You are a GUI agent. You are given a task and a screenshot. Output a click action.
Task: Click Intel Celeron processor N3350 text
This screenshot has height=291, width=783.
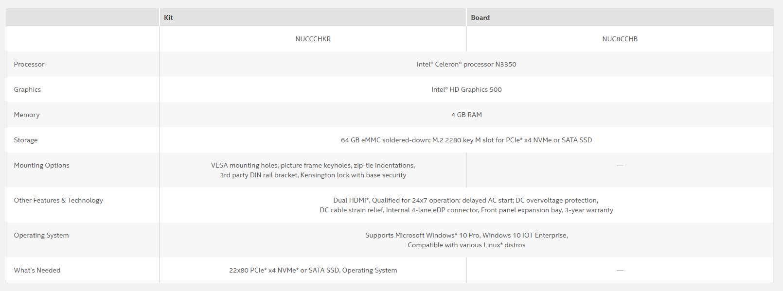(x=466, y=64)
